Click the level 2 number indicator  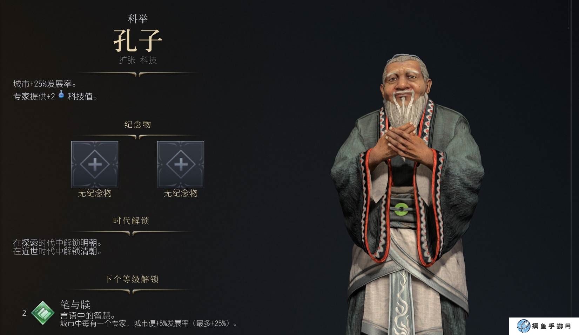pyautogui.click(x=24, y=313)
